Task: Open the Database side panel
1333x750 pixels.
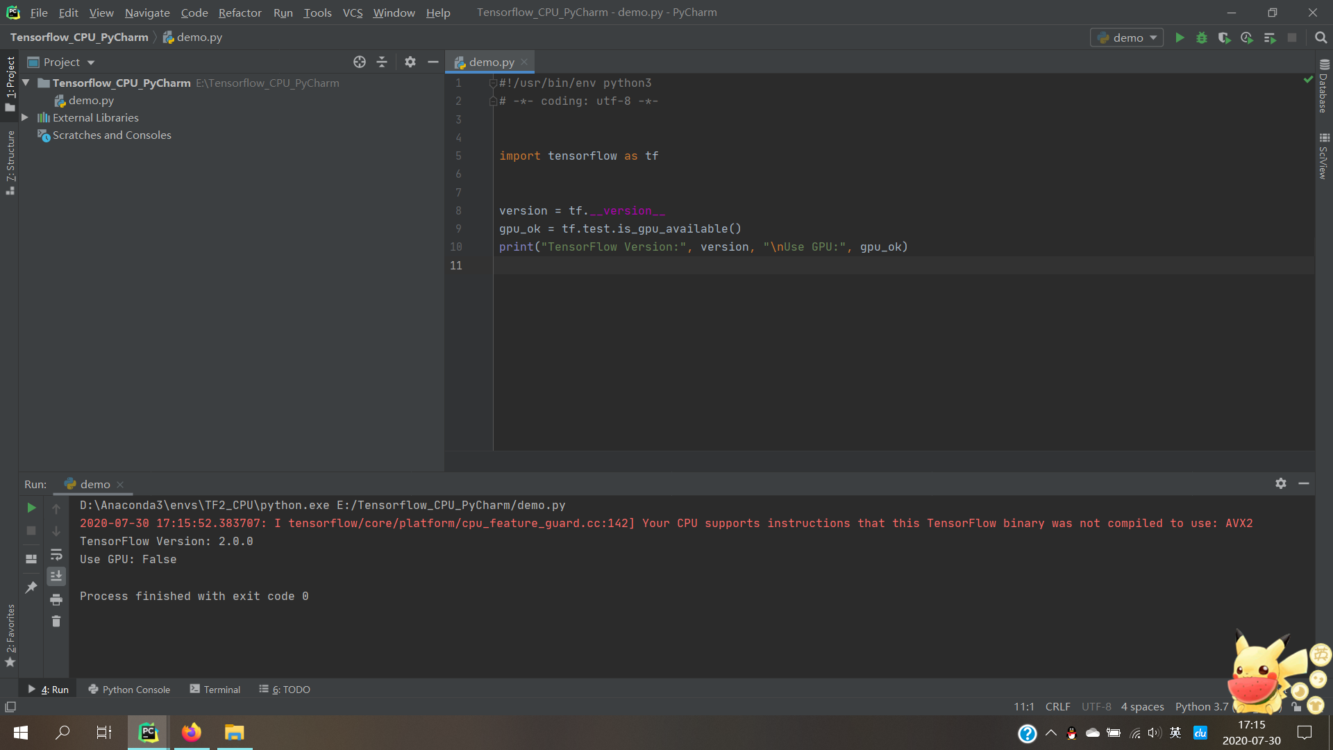Action: point(1324,86)
